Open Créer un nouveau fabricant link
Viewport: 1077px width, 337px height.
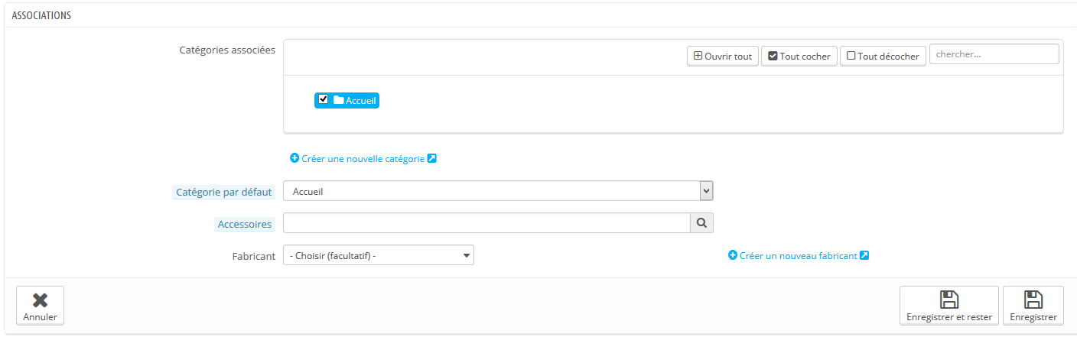798,255
